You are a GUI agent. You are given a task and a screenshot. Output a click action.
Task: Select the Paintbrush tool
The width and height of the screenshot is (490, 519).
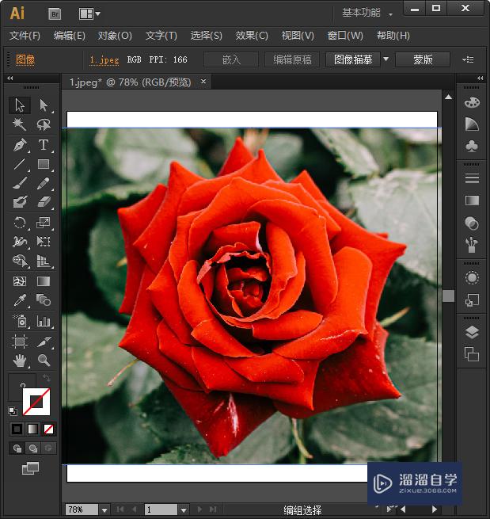tap(20, 183)
